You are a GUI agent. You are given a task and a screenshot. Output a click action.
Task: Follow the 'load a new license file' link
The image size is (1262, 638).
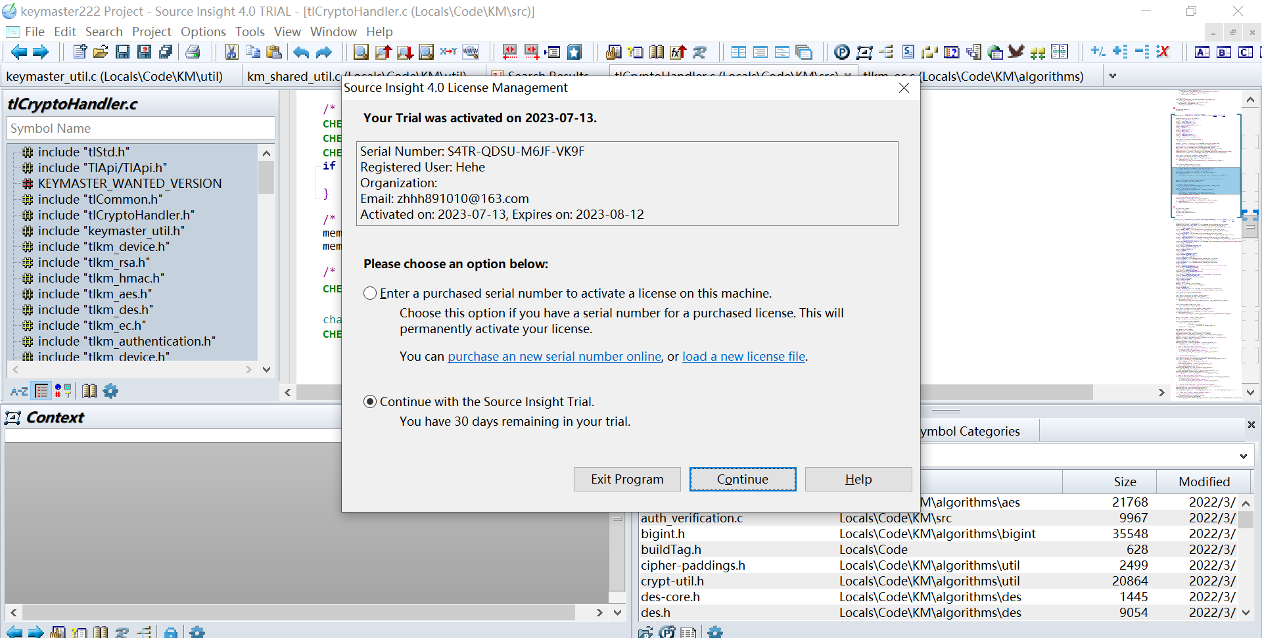pos(743,356)
